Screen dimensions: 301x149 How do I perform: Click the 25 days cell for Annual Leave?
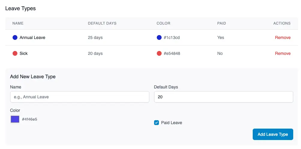pyautogui.click(x=95, y=37)
